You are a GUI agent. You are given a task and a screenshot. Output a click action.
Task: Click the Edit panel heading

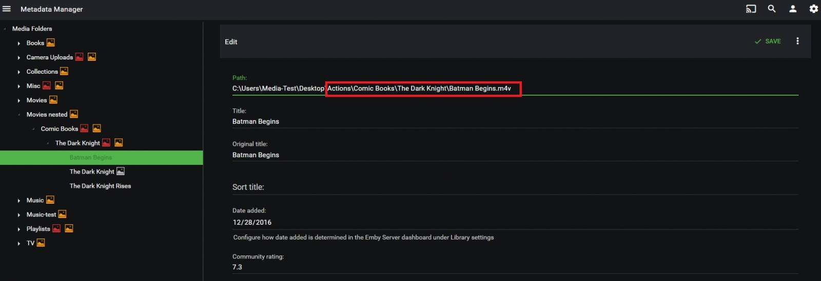point(231,42)
